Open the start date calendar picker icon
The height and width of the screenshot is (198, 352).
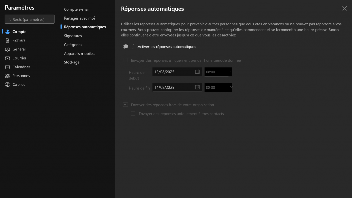pyautogui.click(x=197, y=72)
